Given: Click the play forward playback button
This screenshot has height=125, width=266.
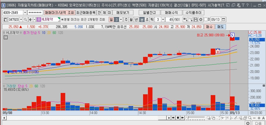Looking at the screenshot, I should click(x=169, y=118).
